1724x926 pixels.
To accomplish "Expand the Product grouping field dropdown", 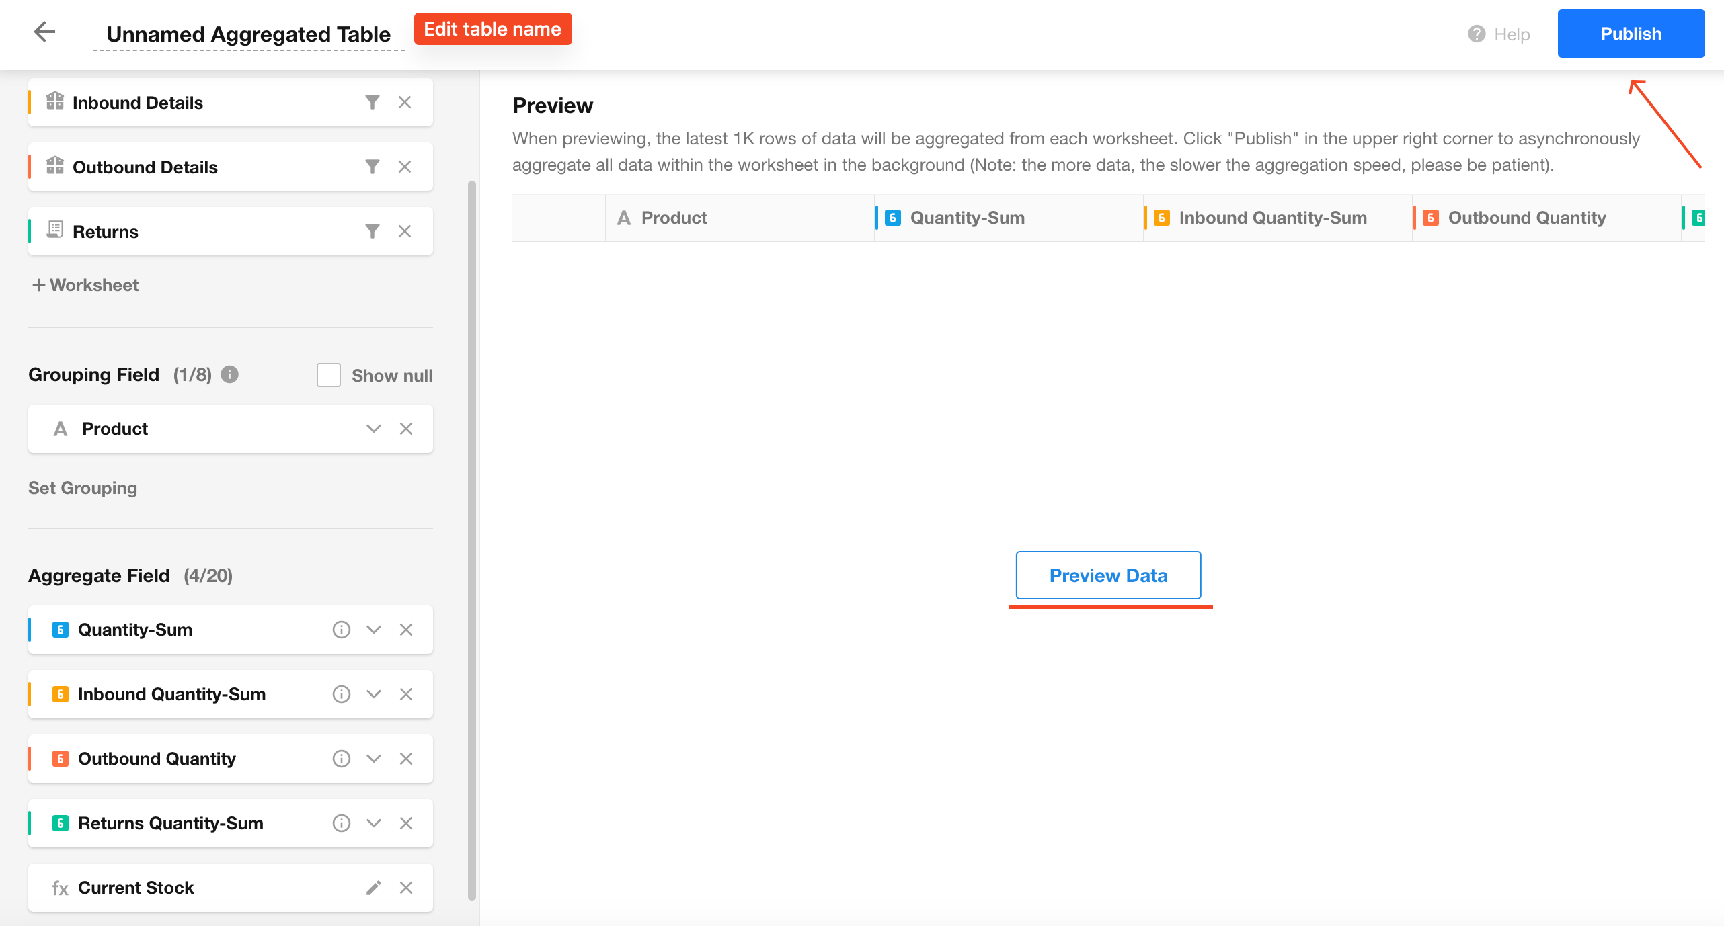I will coord(374,429).
